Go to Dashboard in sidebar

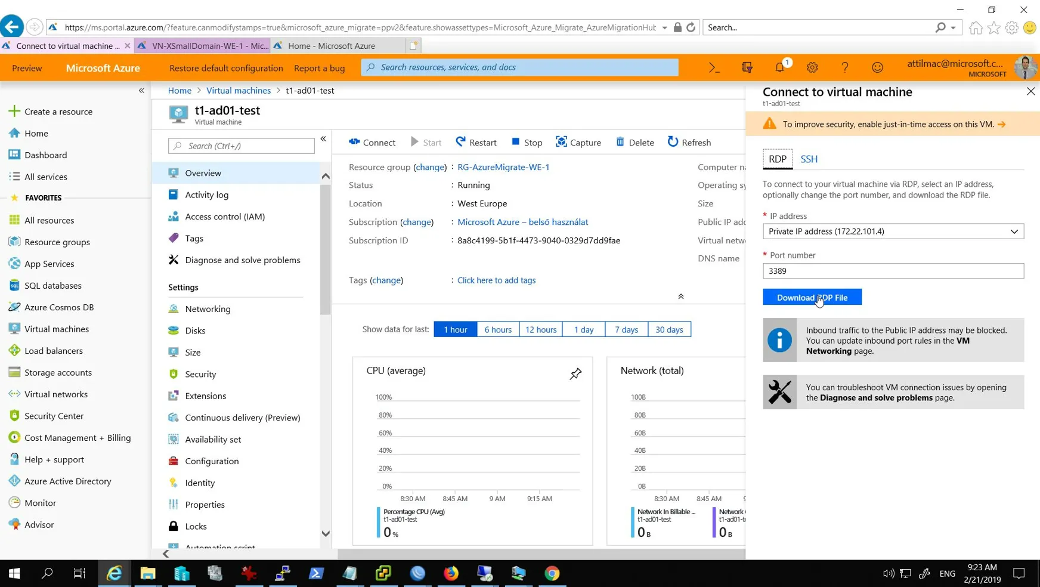(38, 155)
